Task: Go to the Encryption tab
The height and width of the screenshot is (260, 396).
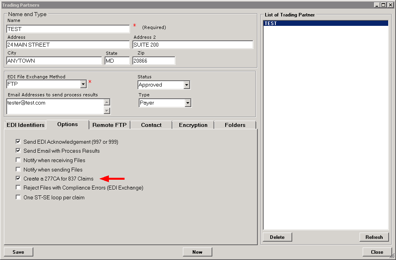Action: (x=193, y=125)
